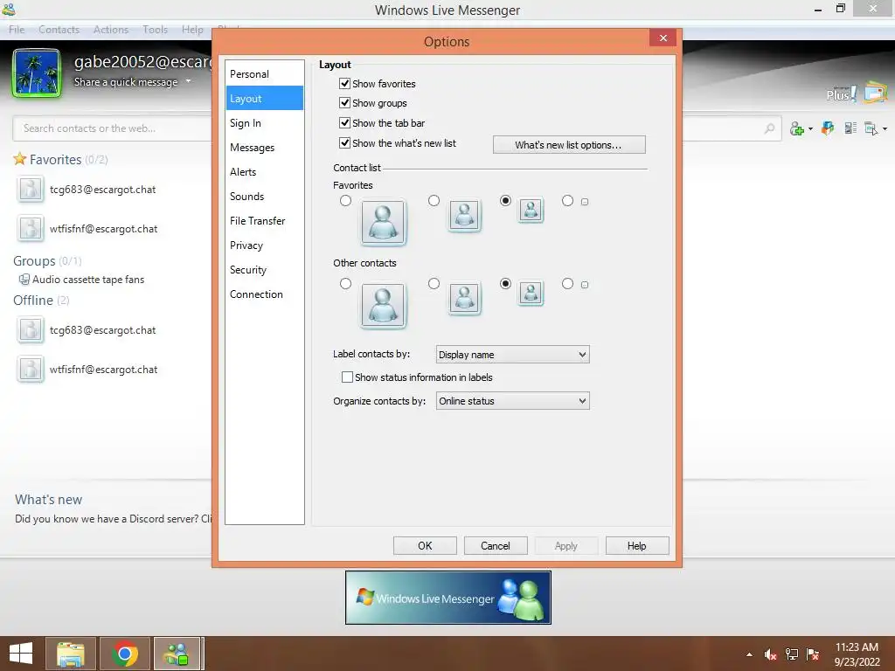This screenshot has width=895, height=671.
Task: Open Messages options category
Action: pos(264,148)
